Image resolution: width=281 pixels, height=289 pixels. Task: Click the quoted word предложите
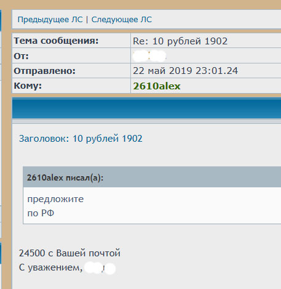point(55,199)
